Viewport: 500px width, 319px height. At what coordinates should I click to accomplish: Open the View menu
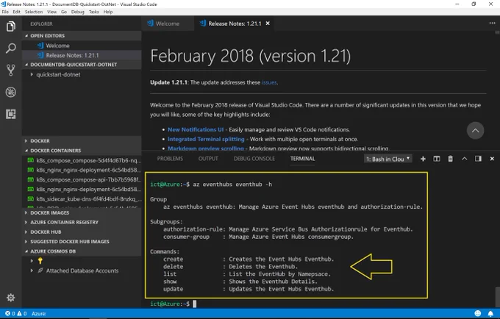click(51, 12)
